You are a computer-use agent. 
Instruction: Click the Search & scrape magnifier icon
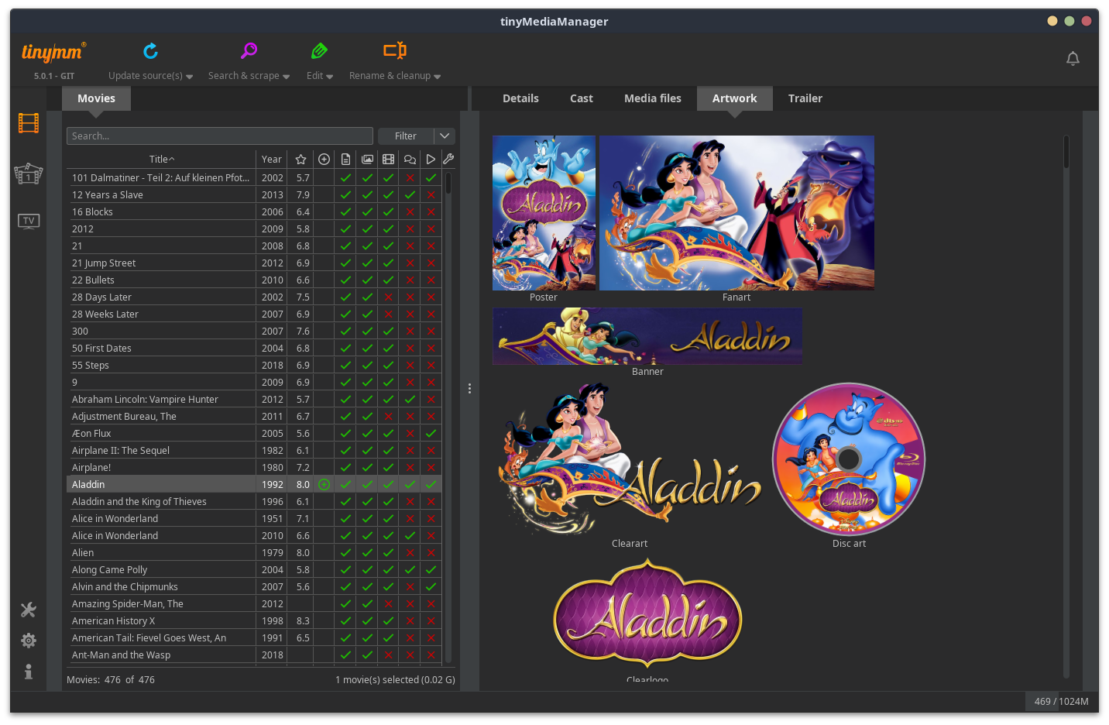tap(249, 51)
